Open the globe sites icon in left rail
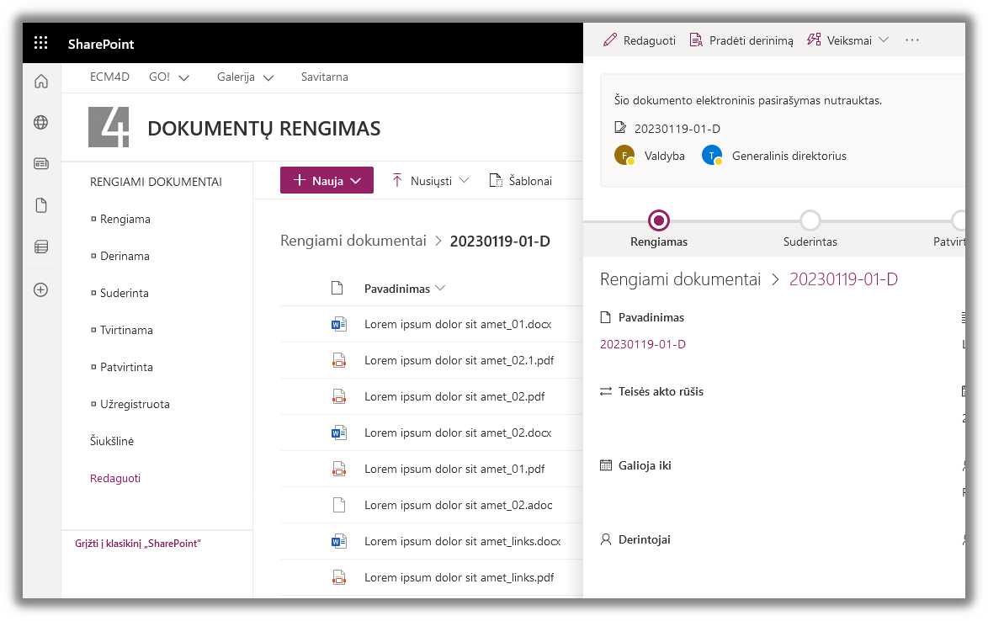 tap(41, 123)
